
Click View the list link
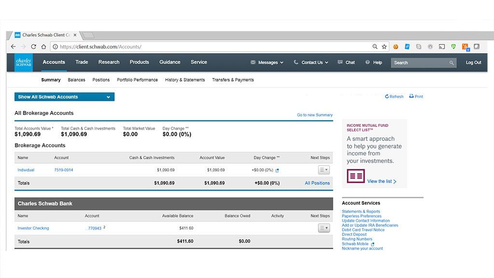point(382,181)
